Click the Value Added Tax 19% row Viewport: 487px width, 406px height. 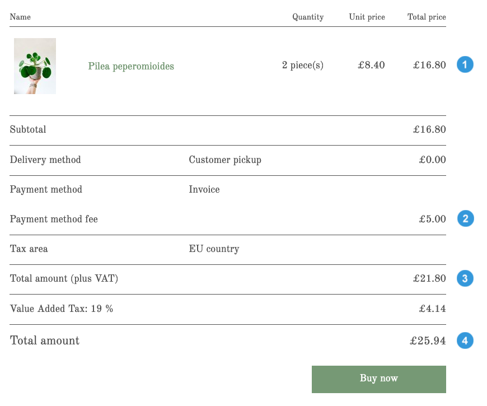tap(224, 309)
